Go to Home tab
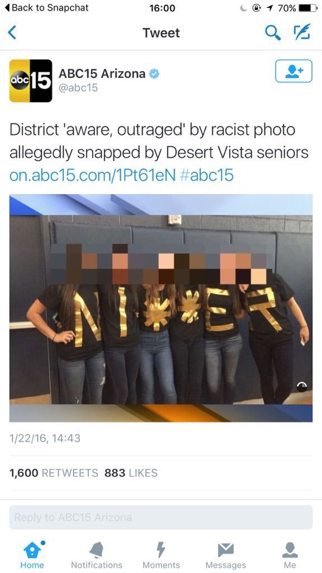 point(32,555)
